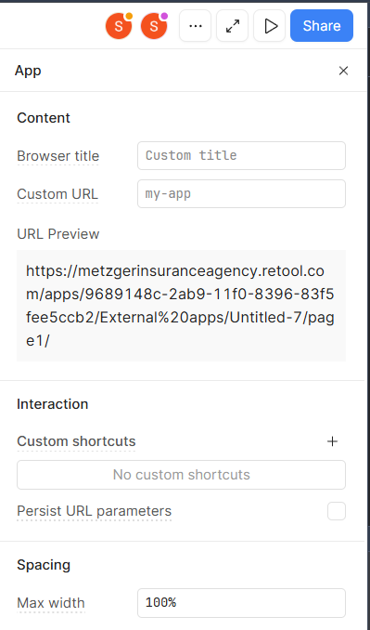Screen dimensions: 370x630
Task: Click the Interaction section heading
Action: point(53,404)
